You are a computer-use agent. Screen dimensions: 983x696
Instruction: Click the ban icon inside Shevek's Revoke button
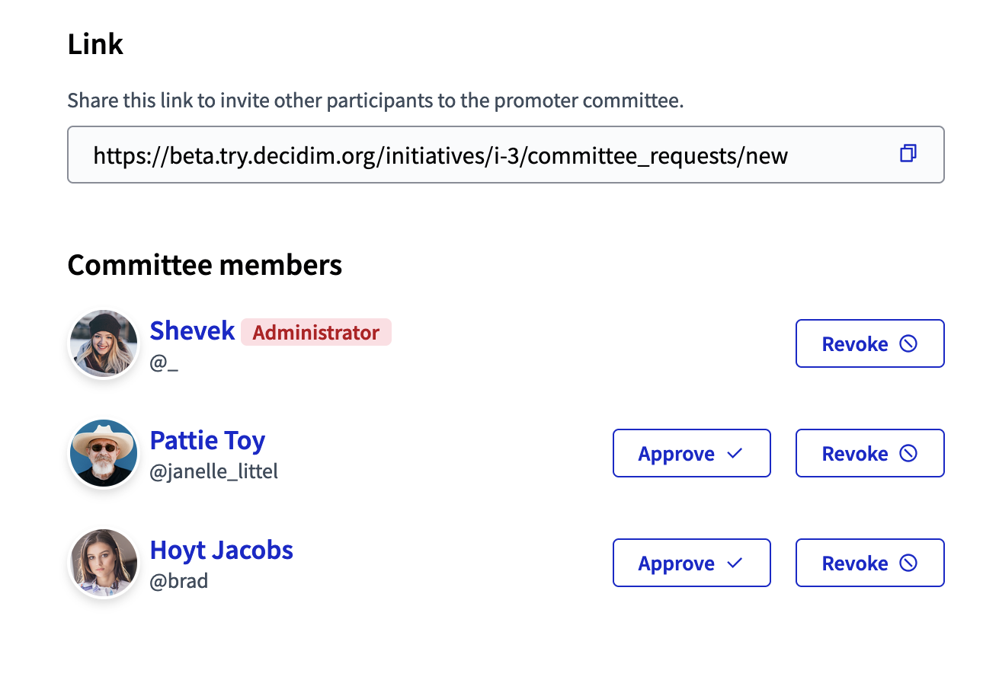point(908,343)
